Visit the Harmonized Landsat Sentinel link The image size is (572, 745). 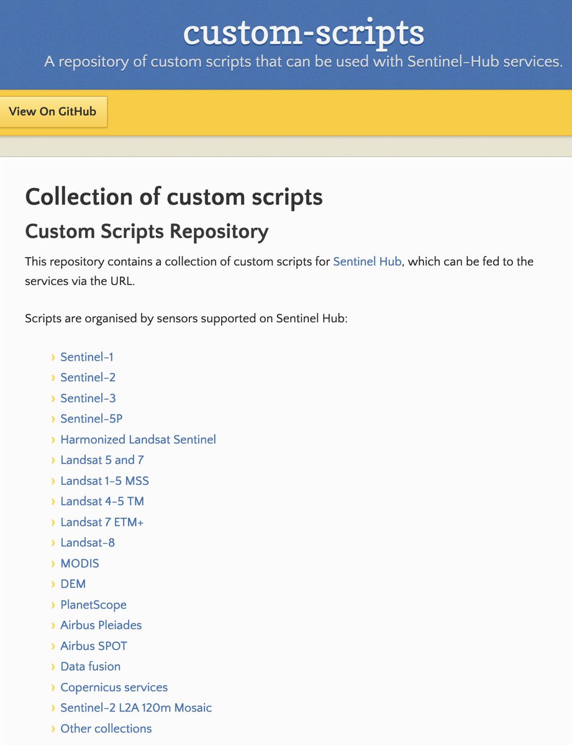(138, 440)
